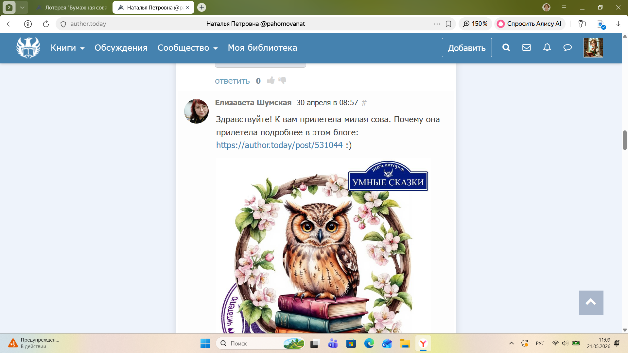Image resolution: width=628 pixels, height=353 pixels.
Task: Open the Author.Today eagle logo home
Action: [x=28, y=48]
